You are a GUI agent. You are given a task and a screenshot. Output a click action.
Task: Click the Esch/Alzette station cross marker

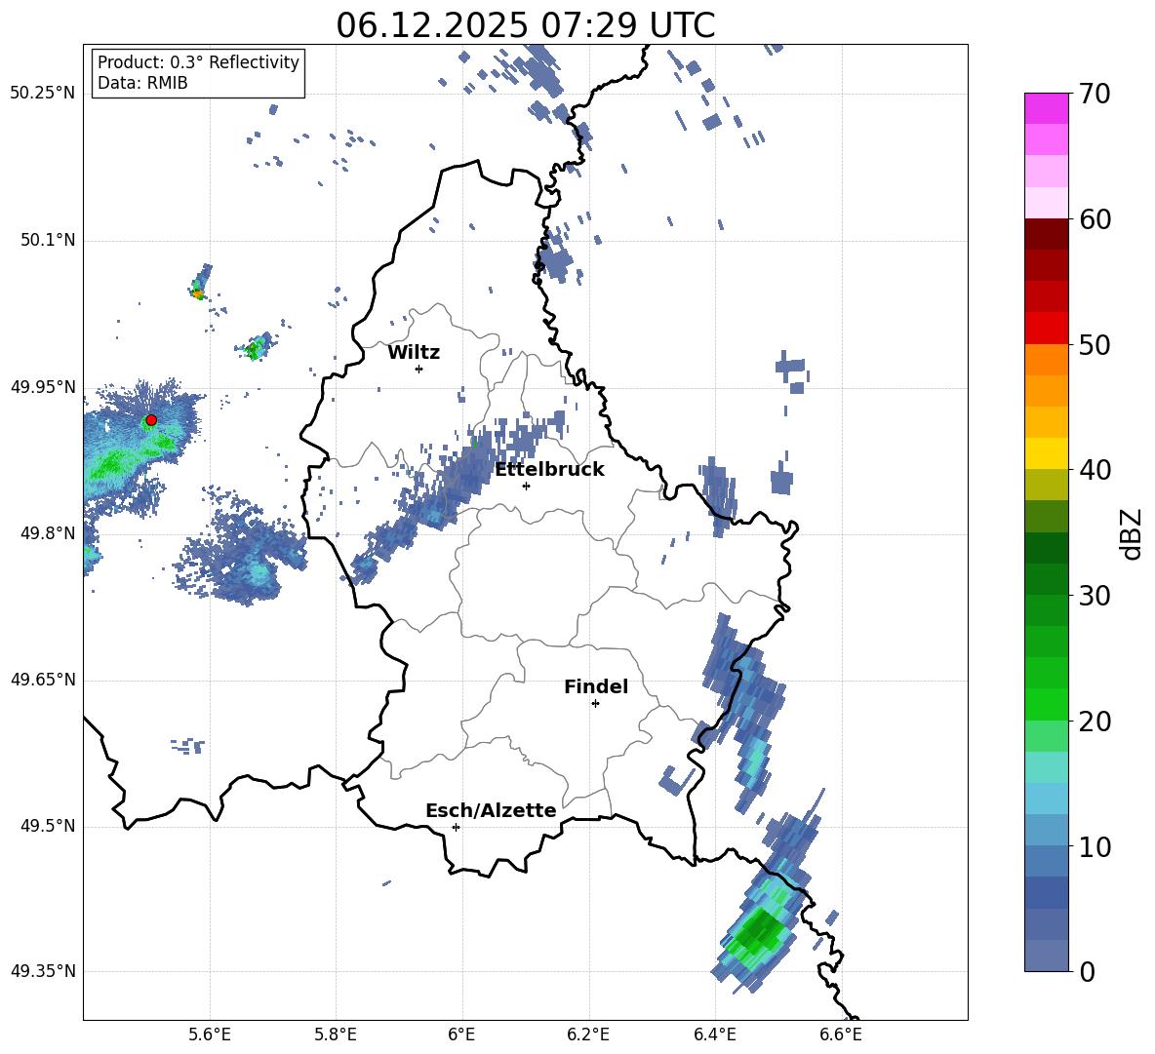coord(456,827)
